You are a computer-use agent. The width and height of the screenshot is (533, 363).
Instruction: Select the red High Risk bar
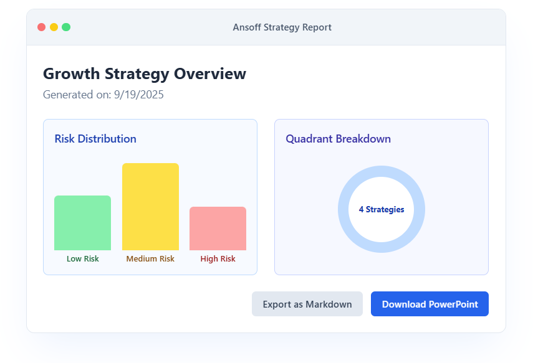point(218,229)
